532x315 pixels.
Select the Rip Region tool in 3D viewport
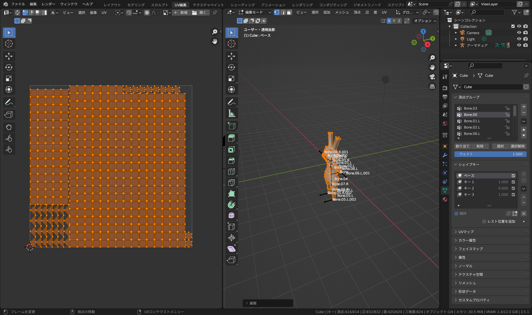point(231,260)
